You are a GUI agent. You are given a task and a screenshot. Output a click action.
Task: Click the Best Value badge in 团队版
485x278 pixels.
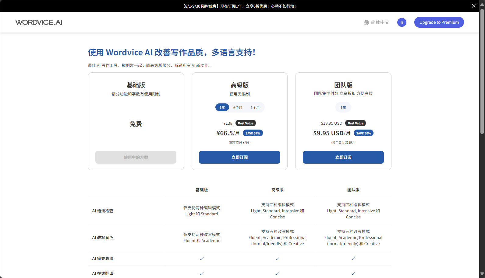[x=356, y=123]
